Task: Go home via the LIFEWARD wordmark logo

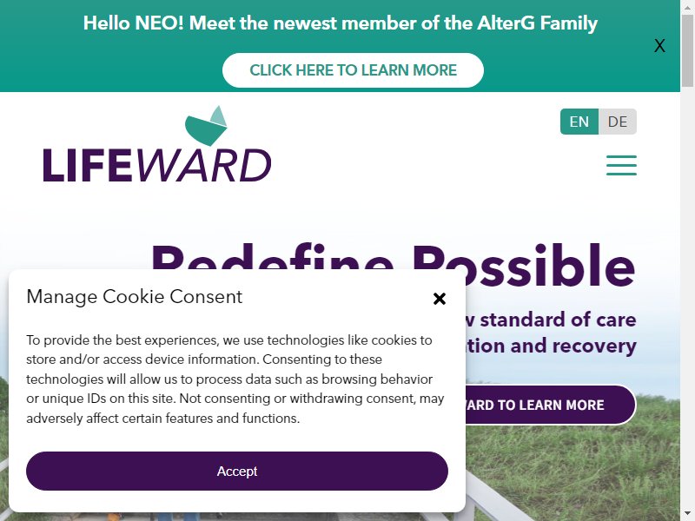Action: [157, 165]
